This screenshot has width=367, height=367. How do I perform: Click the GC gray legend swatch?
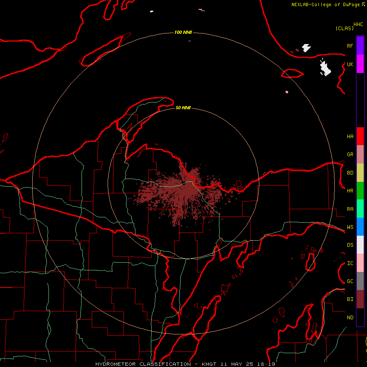pos(360,281)
